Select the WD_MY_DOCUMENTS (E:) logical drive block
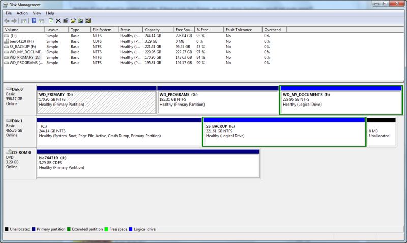Viewport: 407px width, 243px height. 341,100
